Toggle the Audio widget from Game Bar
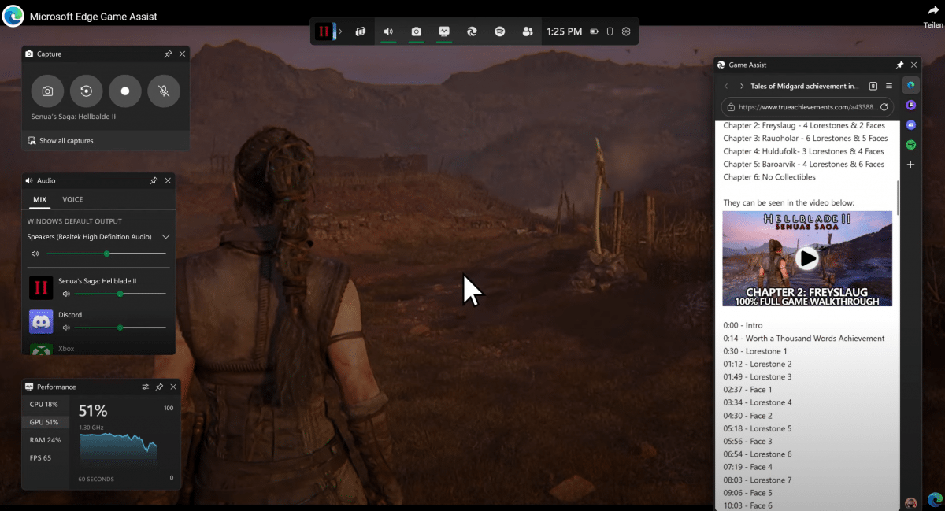This screenshot has height=511, width=945. coord(388,31)
